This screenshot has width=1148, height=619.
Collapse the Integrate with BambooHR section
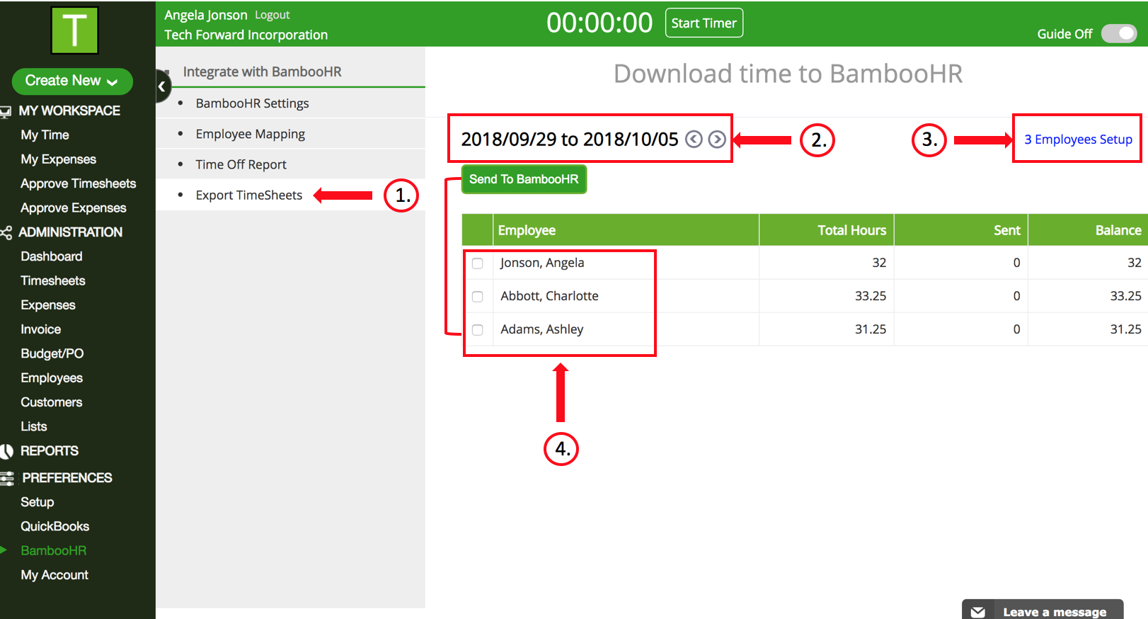(262, 72)
